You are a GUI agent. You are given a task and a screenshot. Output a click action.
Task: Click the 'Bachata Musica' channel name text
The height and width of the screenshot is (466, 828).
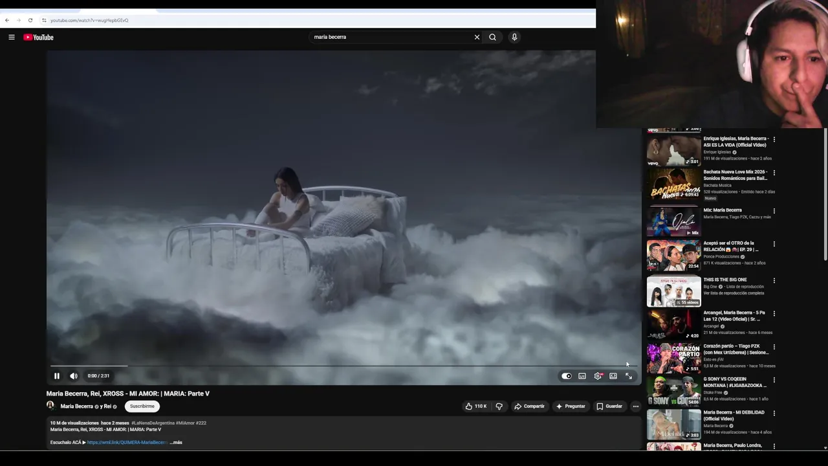coord(717,185)
